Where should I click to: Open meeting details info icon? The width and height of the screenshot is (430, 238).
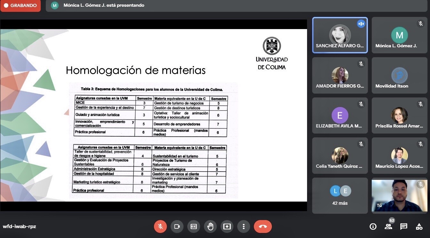tap(373, 226)
